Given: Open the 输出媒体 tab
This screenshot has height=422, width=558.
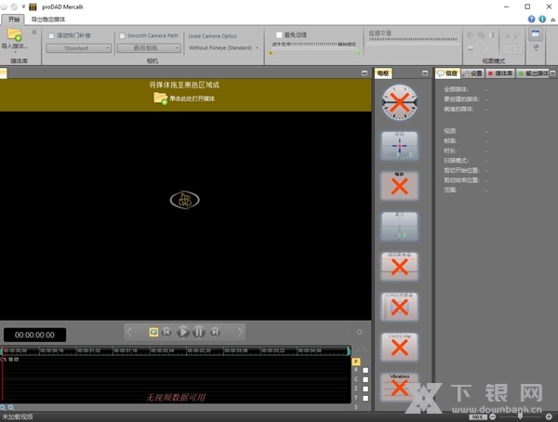Looking at the screenshot, I should 537,73.
